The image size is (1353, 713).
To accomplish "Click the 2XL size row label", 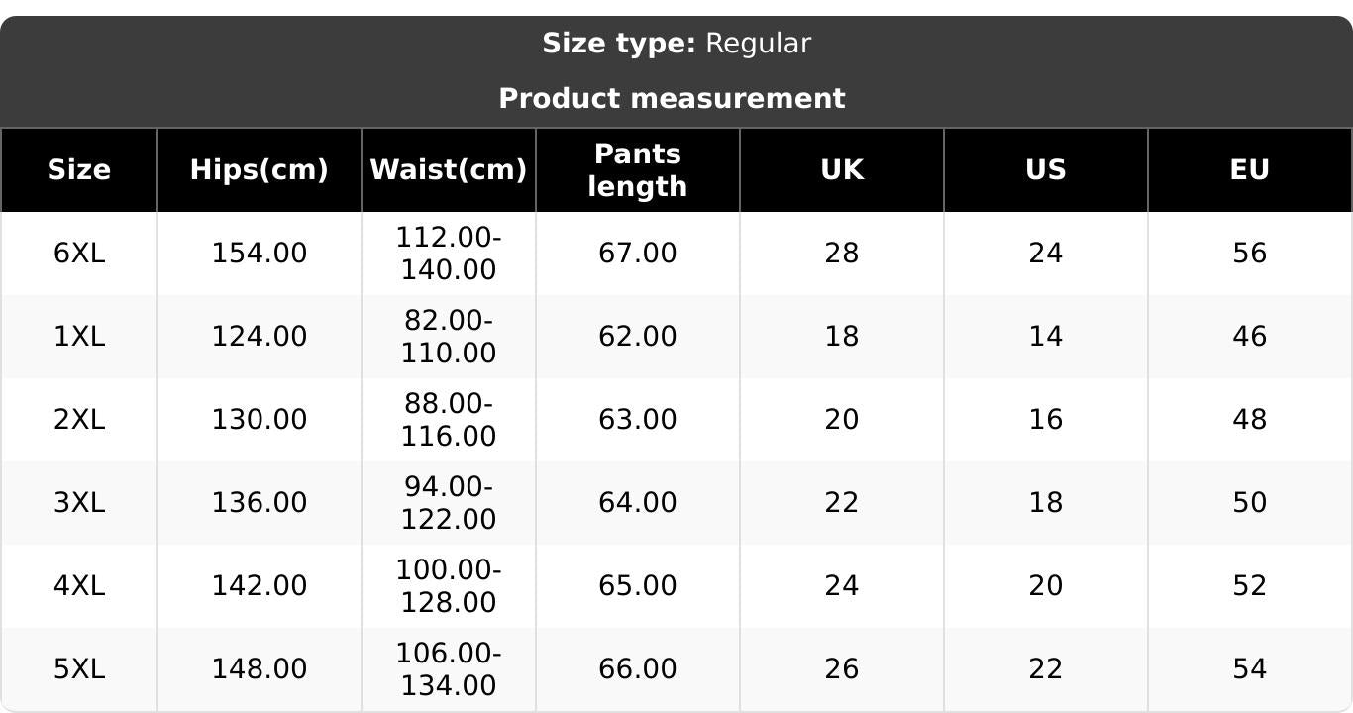I will (79, 420).
